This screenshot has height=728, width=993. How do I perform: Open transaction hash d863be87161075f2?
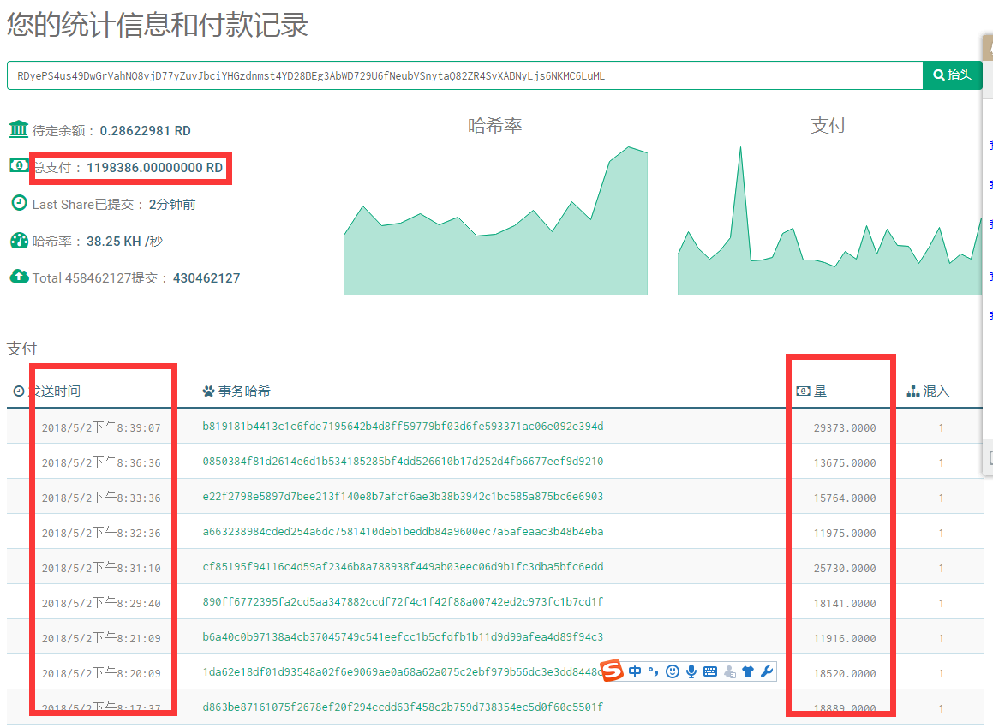tap(403, 707)
